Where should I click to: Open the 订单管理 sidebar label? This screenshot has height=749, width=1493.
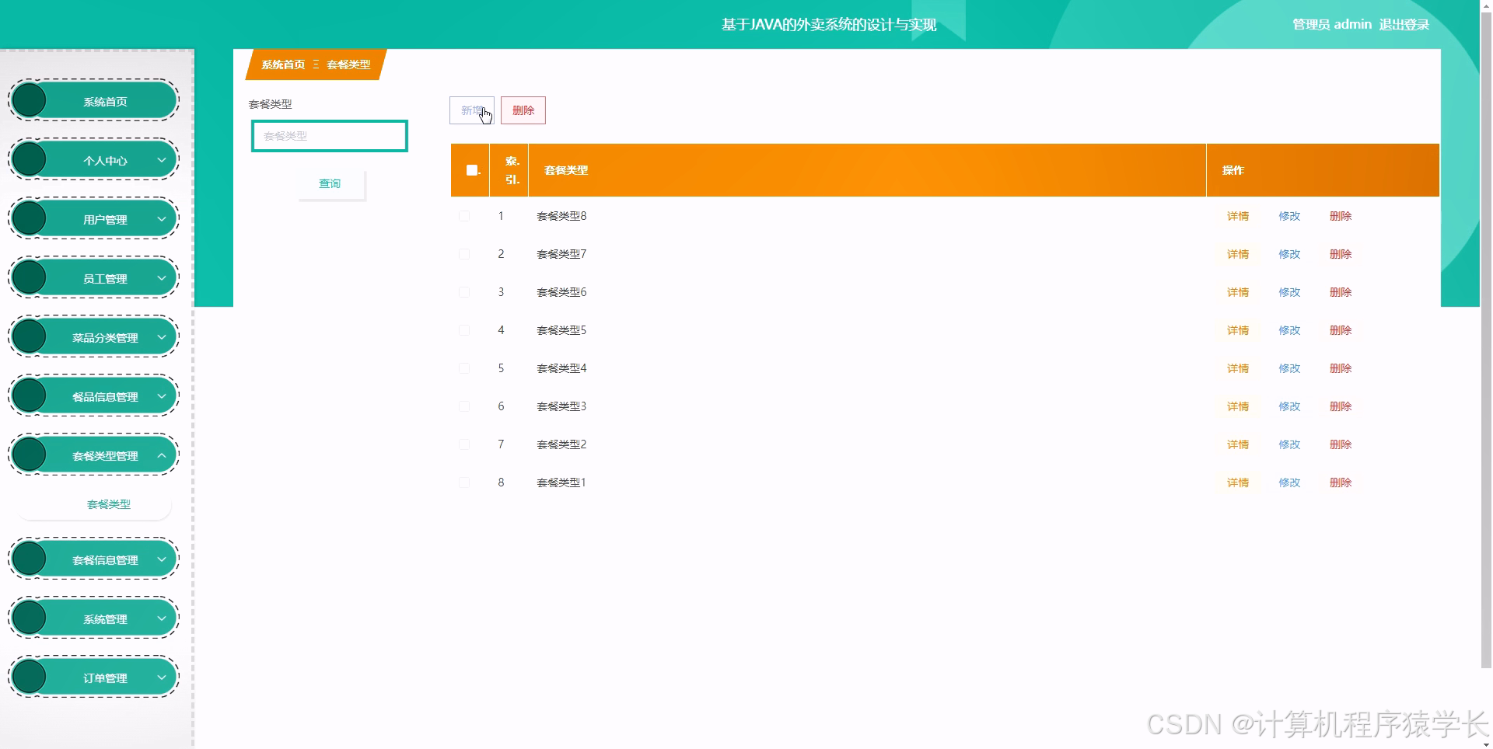pyautogui.click(x=105, y=678)
